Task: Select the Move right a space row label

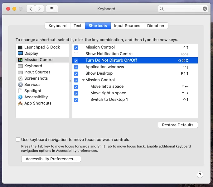Action: [108, 93]
